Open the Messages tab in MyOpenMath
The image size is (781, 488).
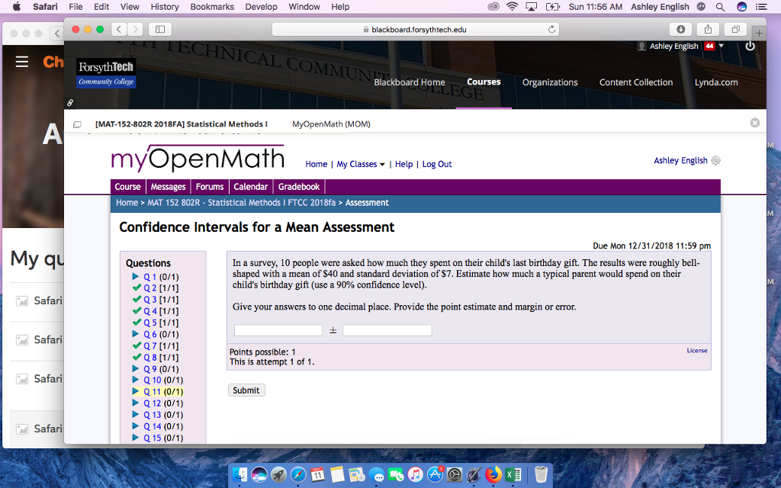click(x=168, y=187)
